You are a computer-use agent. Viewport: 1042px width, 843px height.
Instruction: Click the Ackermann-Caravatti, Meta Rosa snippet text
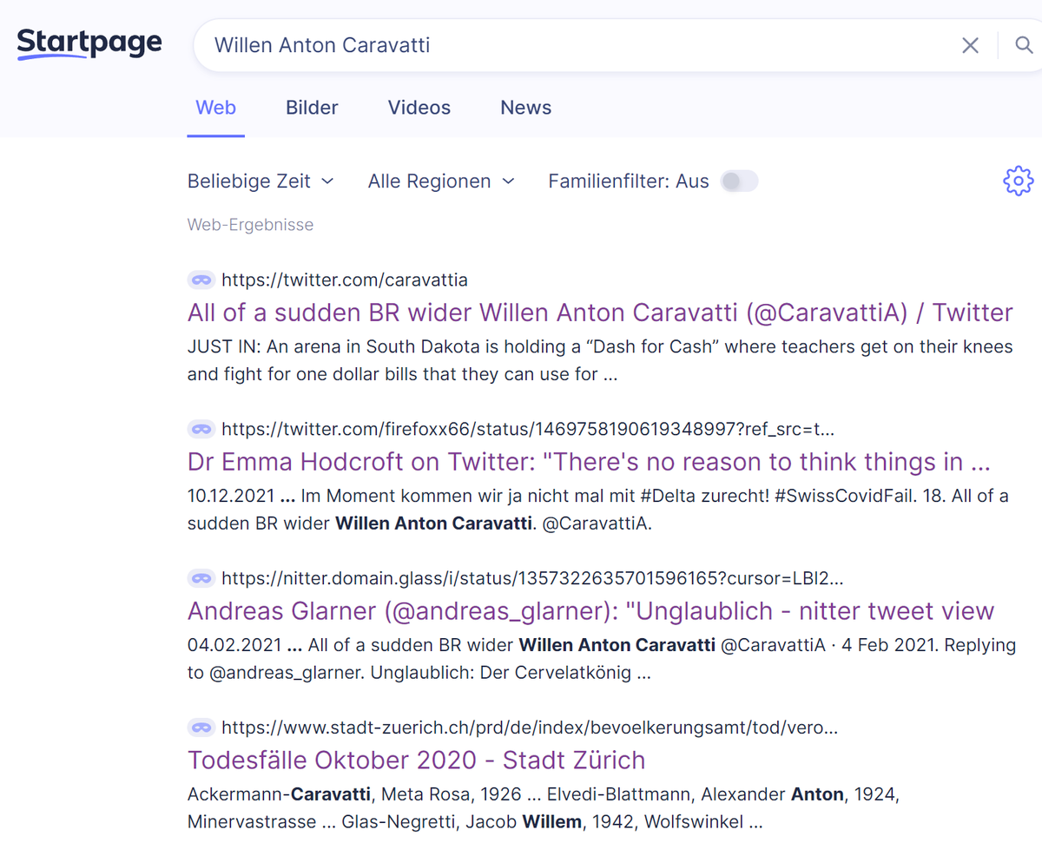pyautogui.click(x=543, y=808)
